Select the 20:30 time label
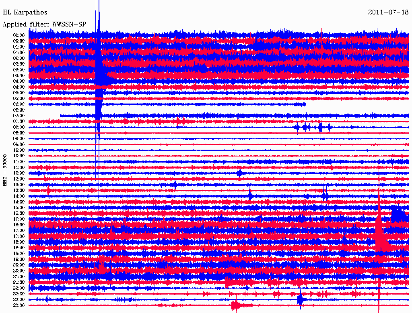This screenshot has width=412, height=313. pos(19,271)
